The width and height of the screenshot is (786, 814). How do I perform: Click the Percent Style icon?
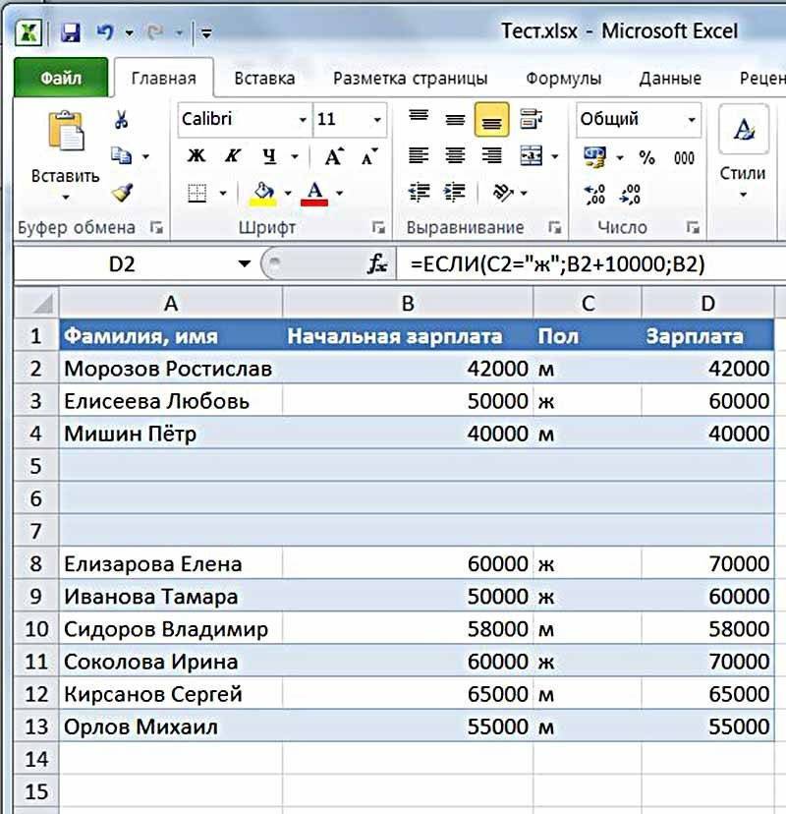(x=646, y=156)
